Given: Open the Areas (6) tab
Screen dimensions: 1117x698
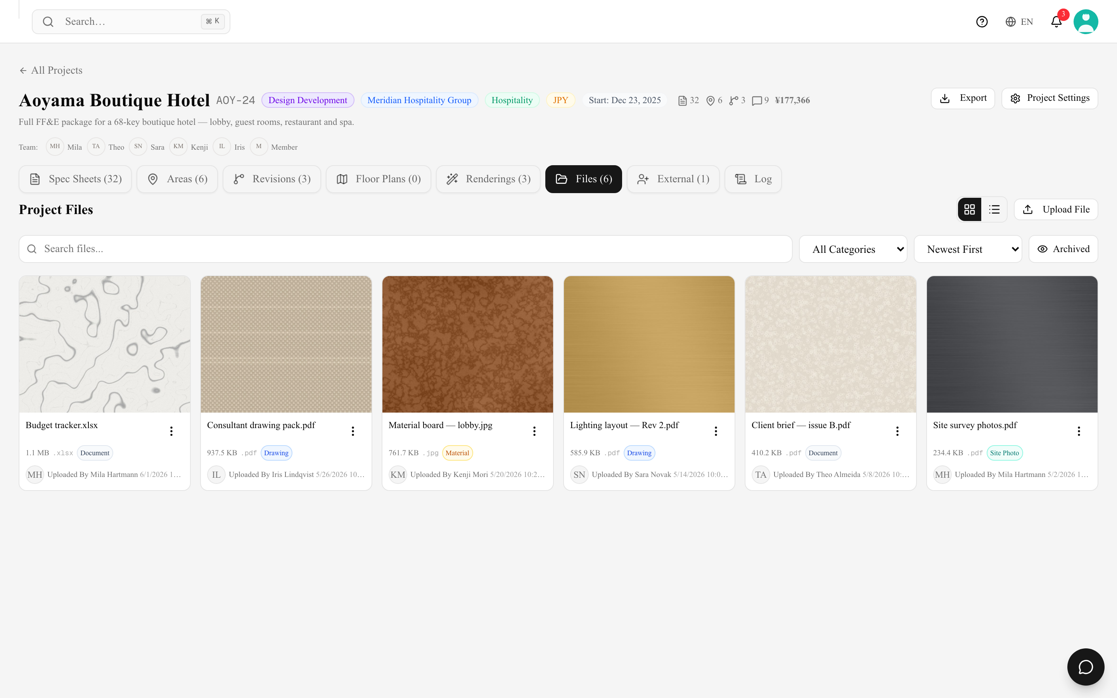Looking at the screenshot, I should [x=177, y=179].
